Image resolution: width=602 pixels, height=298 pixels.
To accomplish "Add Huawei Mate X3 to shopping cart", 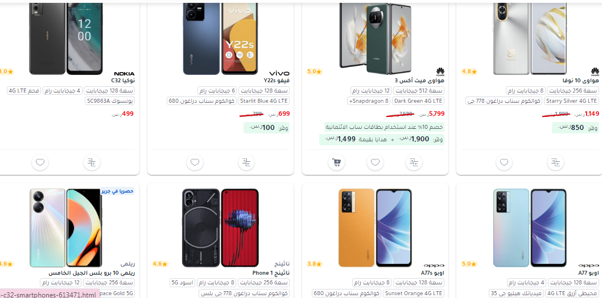I will [x=337, y=162].
